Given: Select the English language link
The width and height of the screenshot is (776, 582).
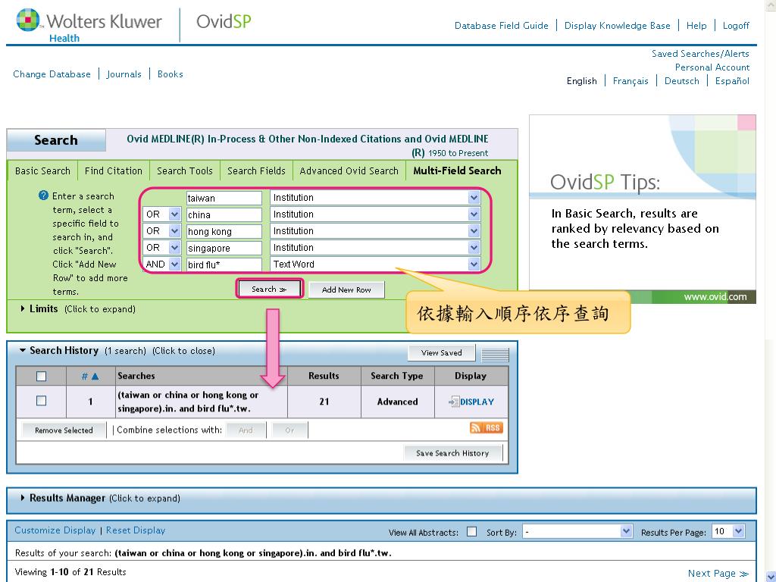Looking at the screenshot, I should 581,80.
